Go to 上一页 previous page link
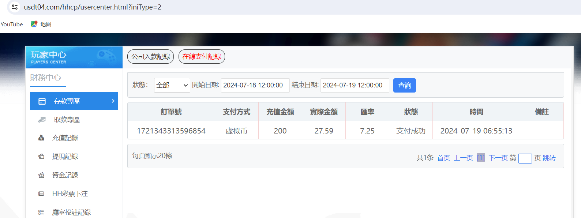 coord(464,158)
